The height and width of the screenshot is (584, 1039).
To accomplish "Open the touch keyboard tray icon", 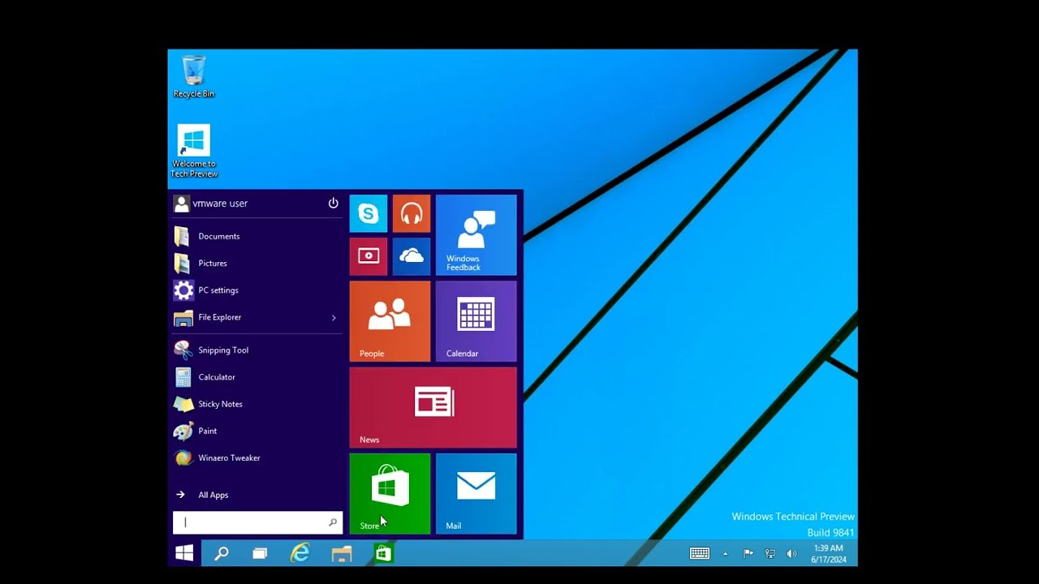I will pyautogui.click(x=700, y=553).
